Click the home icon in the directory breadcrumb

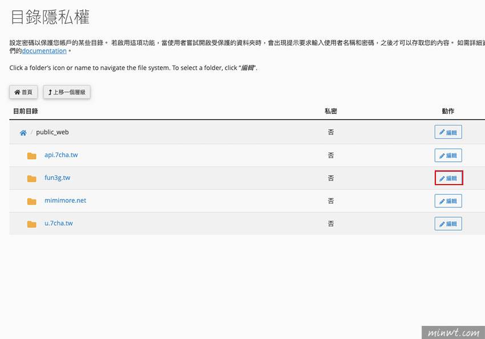23,133
